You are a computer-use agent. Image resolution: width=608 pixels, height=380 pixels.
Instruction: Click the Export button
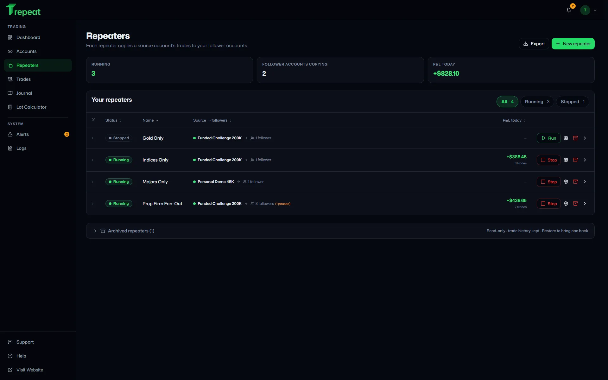click(534, 44)
